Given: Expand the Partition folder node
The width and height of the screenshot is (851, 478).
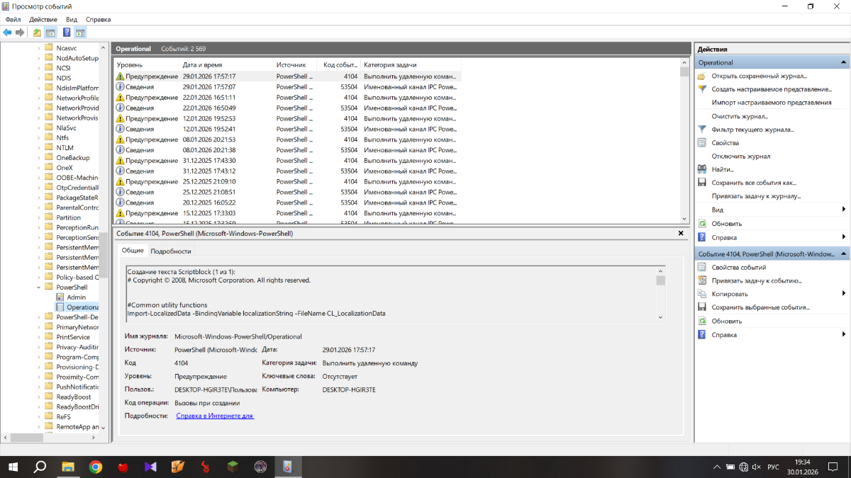Looking at the screenshot, I should pos(39,217).
